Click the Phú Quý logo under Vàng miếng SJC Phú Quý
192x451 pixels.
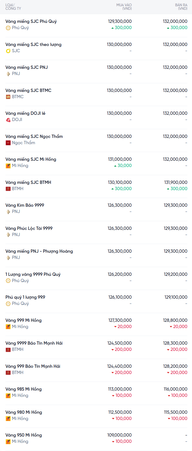[8, 28]
